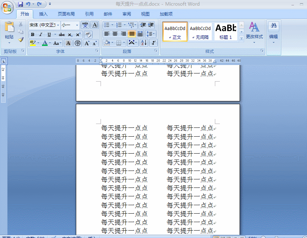Viewport: 307px width, 238px height.
Task: Apply a bulleted list
Action: click(107, 25)
